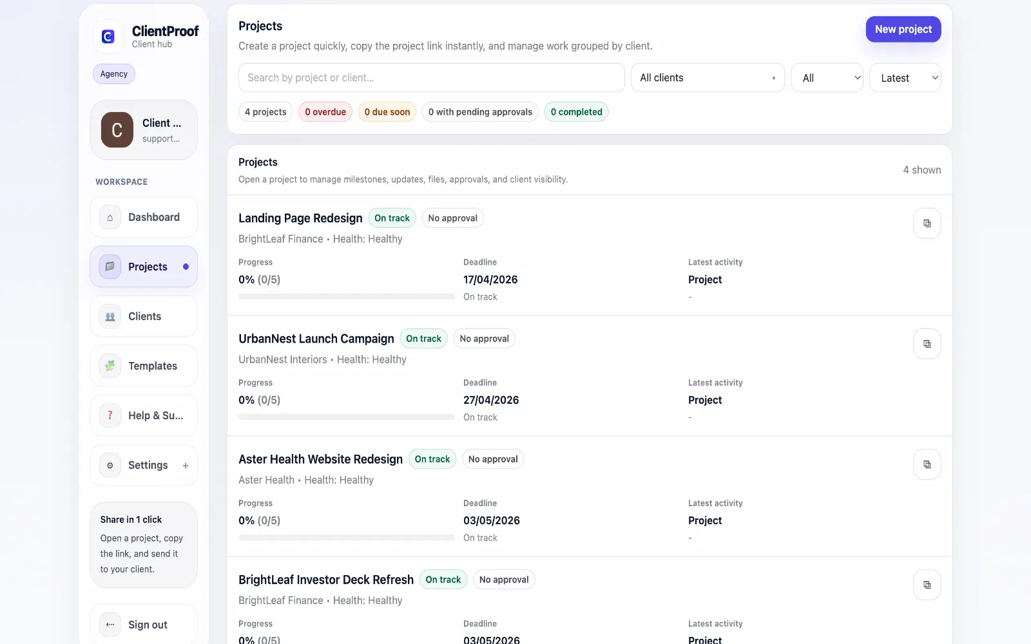The width and height of the screenshot is (1031, 644).
Task: Copy link for UrbanNest Launch Campaign
Action: point(927,344)
